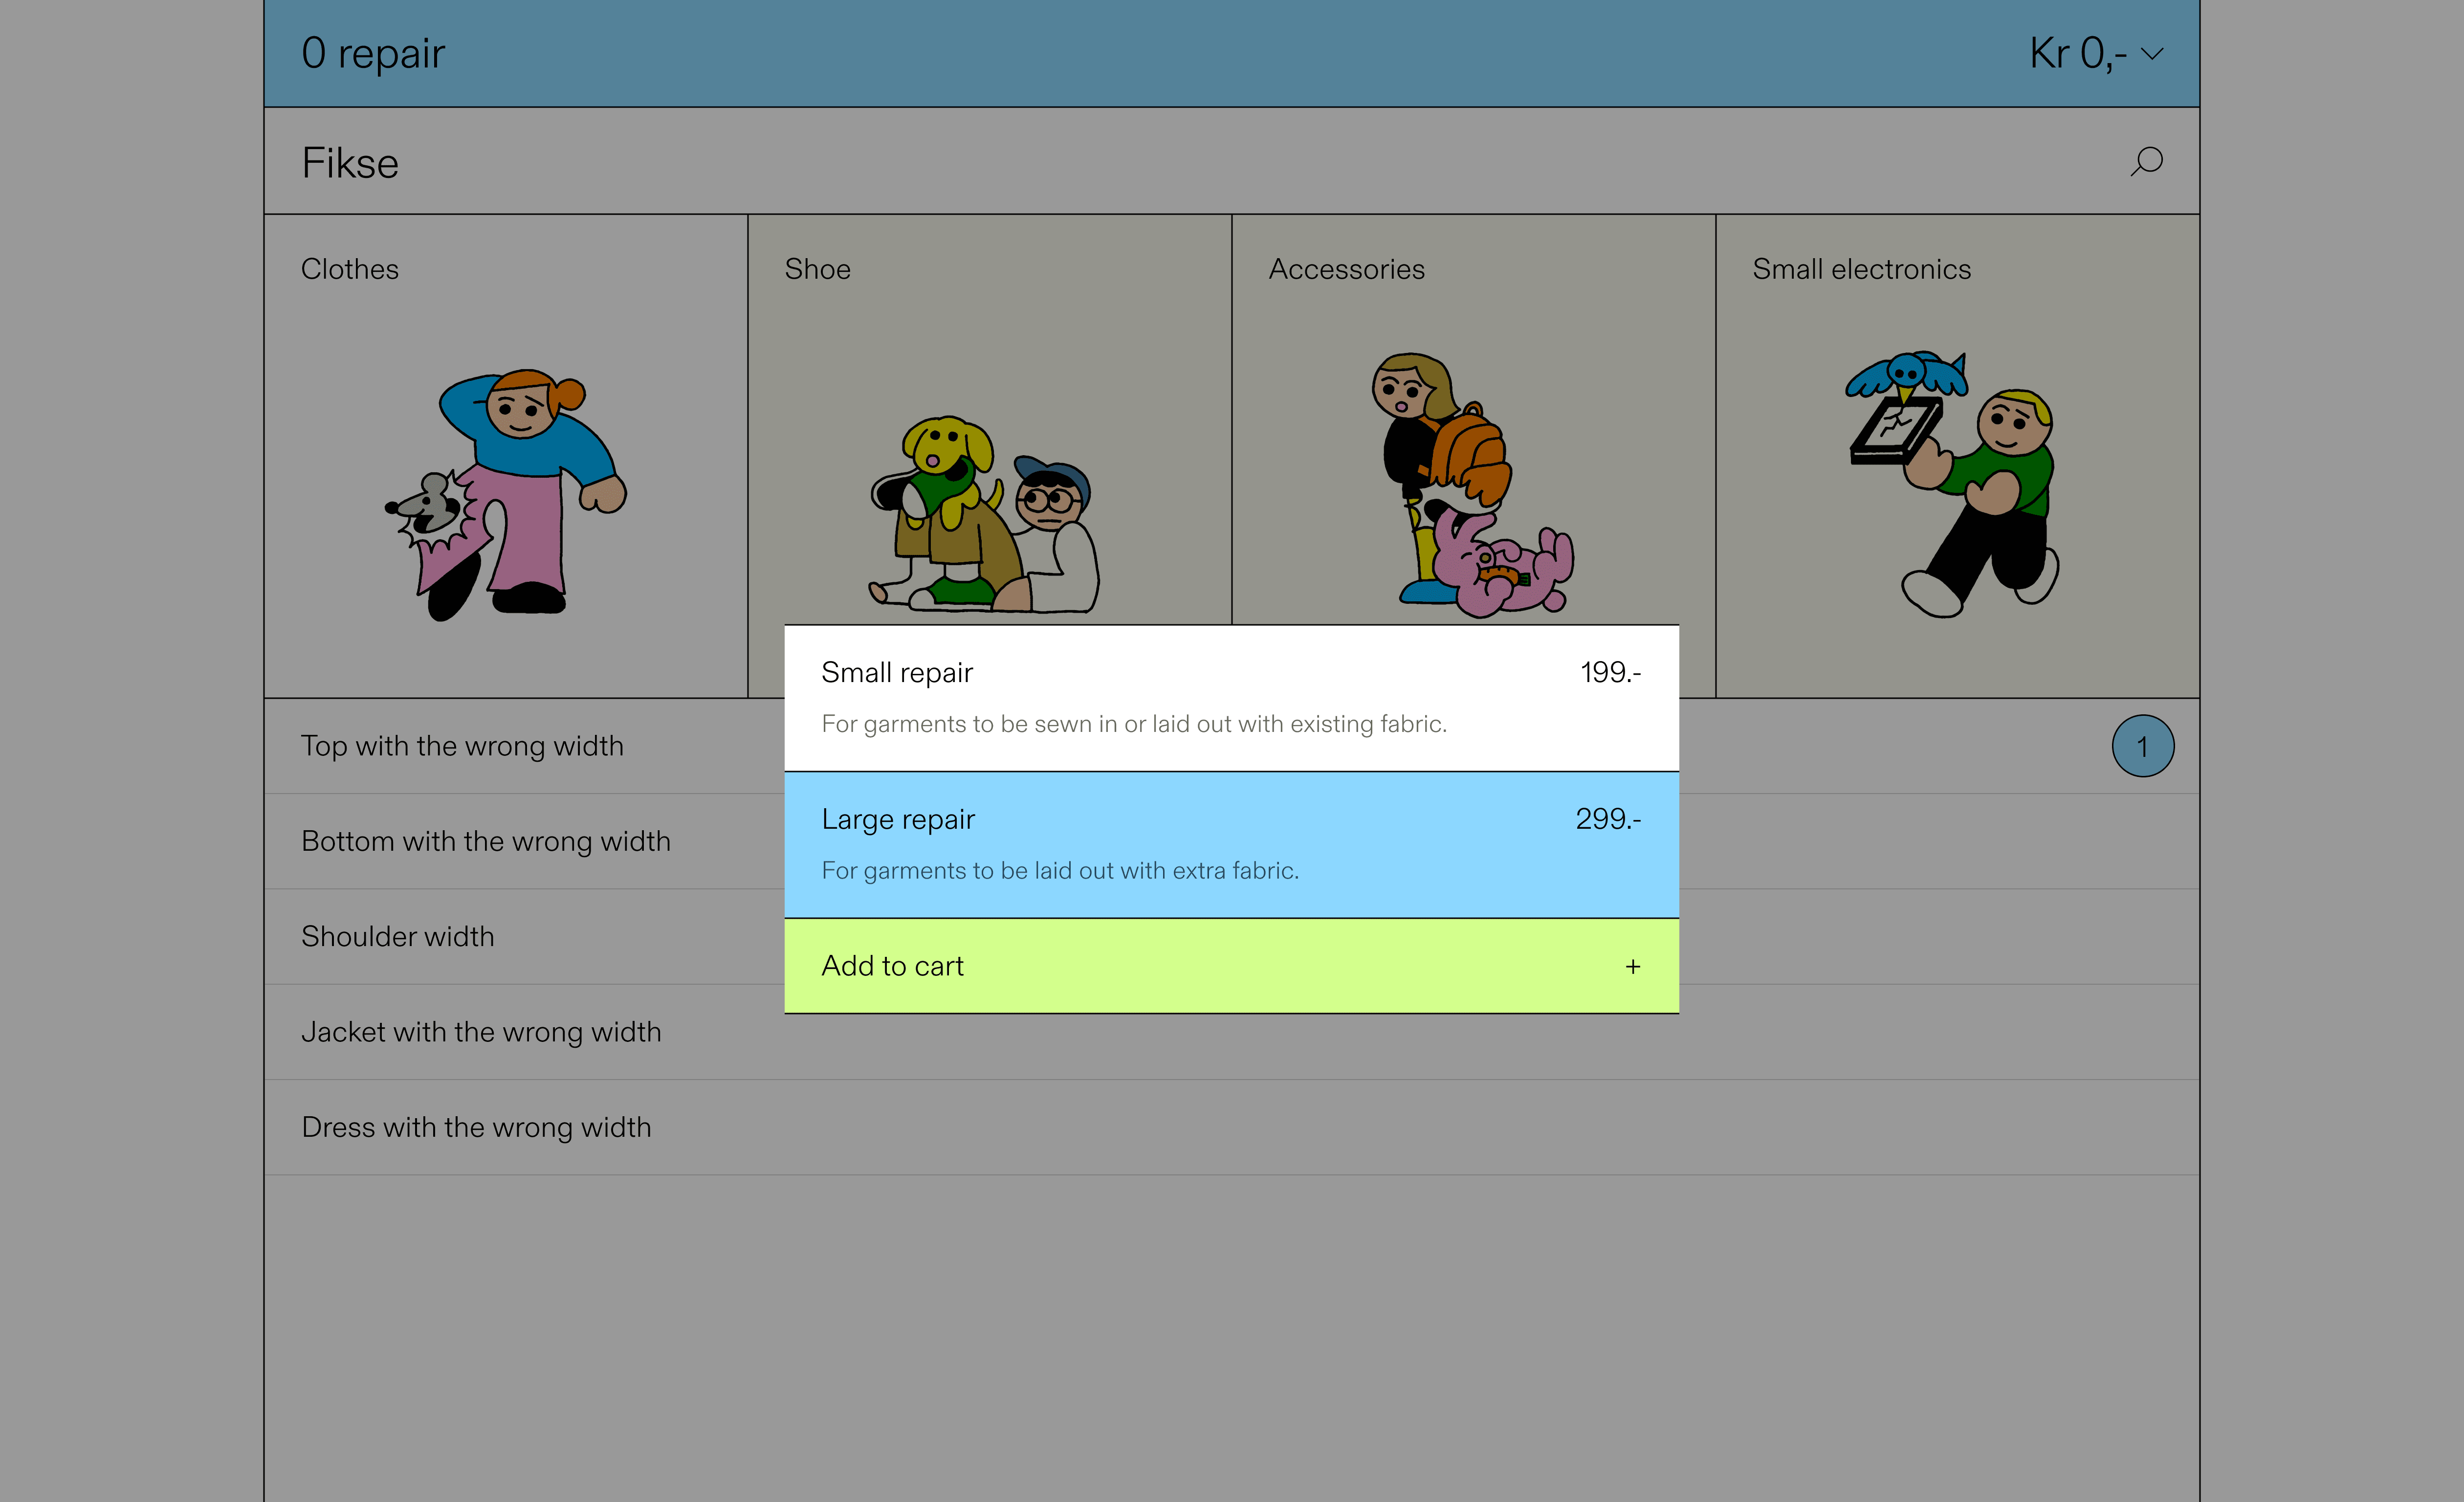Open the Small electronics category tab

[x=1861, y=269]
